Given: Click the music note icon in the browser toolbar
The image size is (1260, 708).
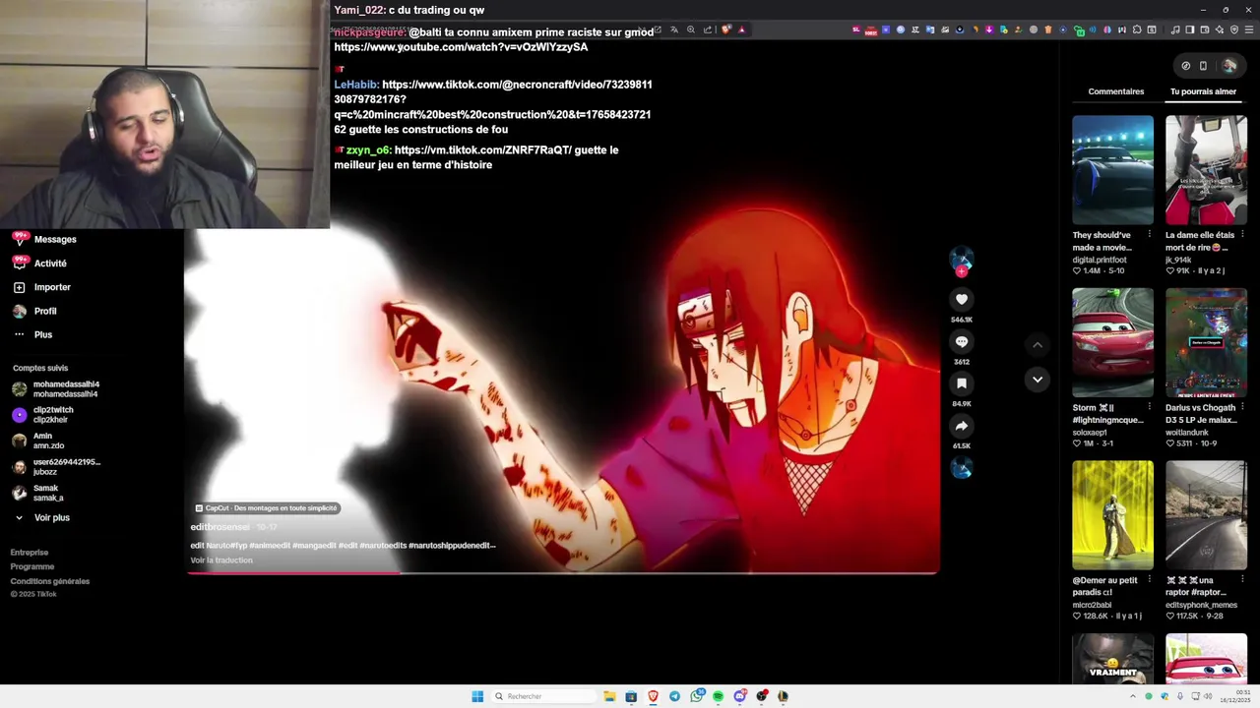Looking at the screenshot, I should (1174, 29).
